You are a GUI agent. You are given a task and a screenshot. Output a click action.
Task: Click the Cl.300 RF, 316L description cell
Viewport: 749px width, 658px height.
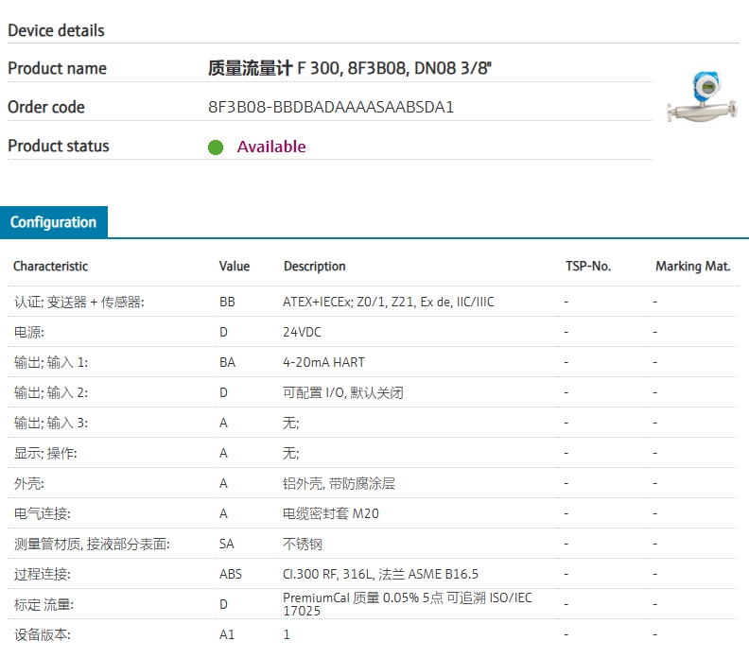pos(380,574)
